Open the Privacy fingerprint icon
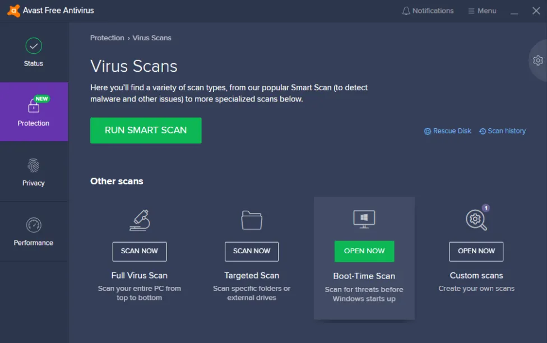 [34, 165]
